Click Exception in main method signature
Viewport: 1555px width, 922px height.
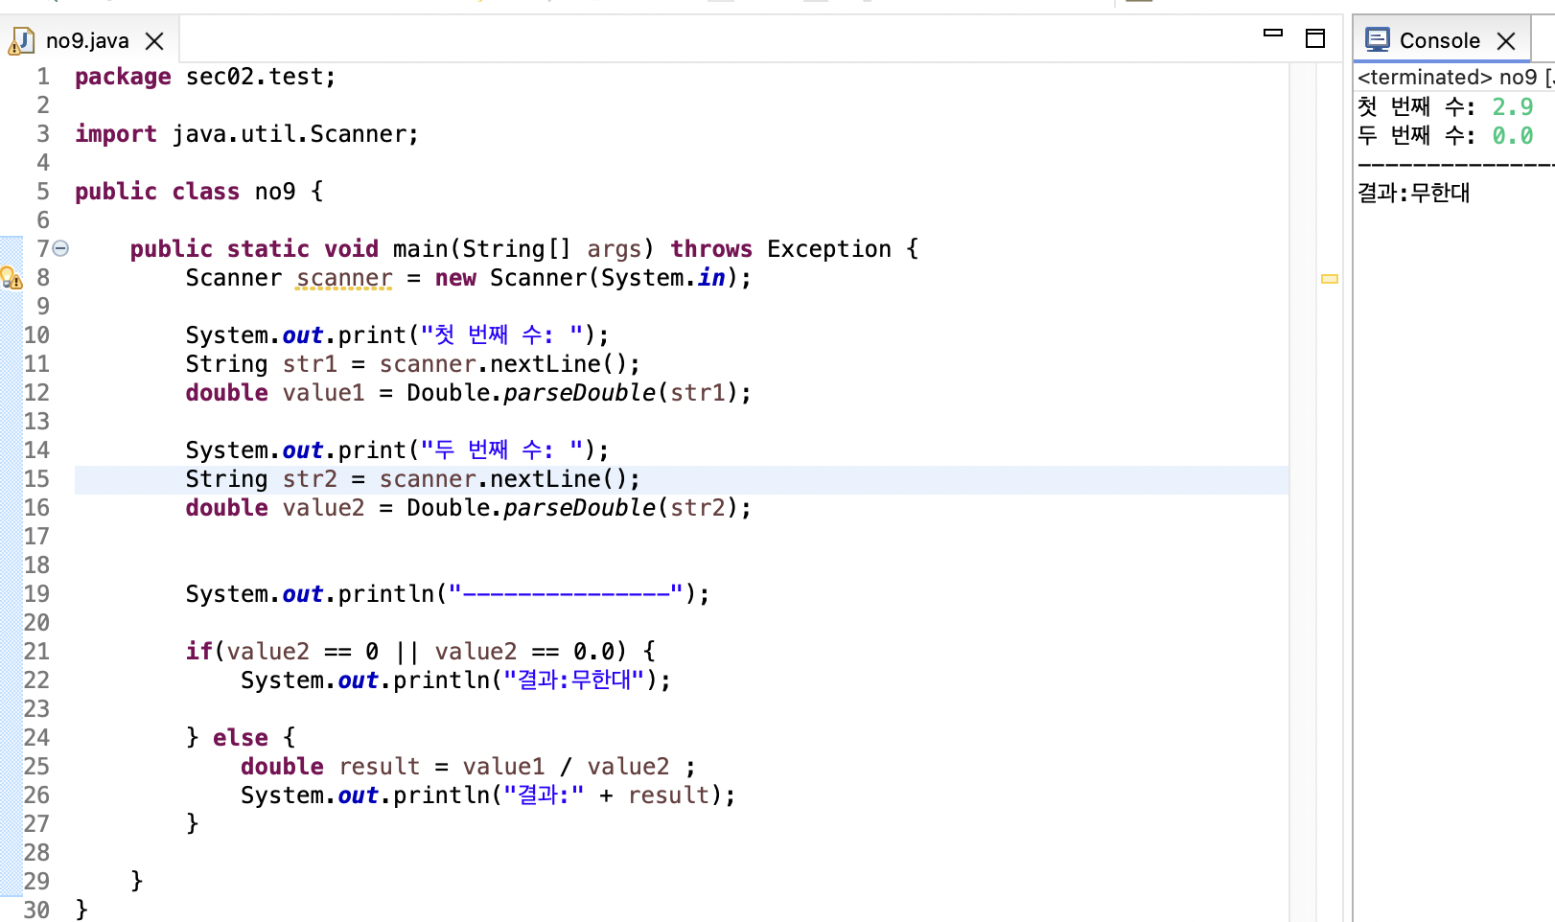pos(829,249)
